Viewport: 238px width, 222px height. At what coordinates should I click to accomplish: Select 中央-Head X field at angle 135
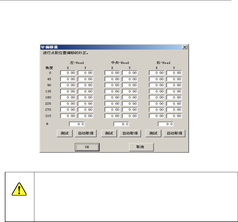coord(112,91)
